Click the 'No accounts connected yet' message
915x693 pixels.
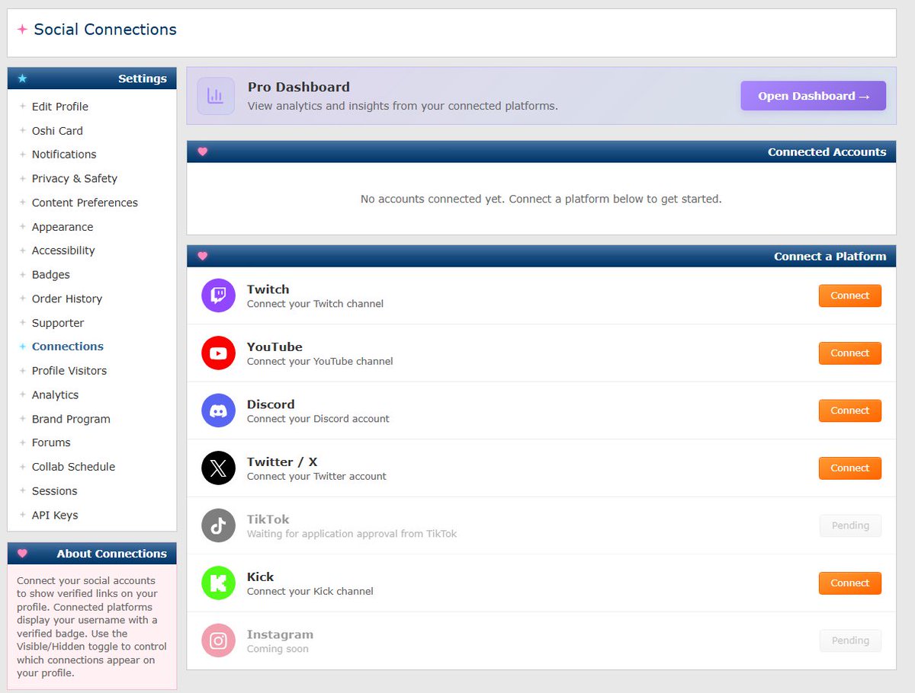(x=541, y=199)
